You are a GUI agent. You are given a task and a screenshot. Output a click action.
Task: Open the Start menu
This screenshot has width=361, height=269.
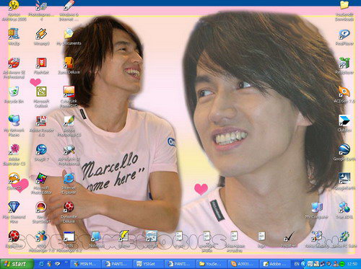click(17, 264)
